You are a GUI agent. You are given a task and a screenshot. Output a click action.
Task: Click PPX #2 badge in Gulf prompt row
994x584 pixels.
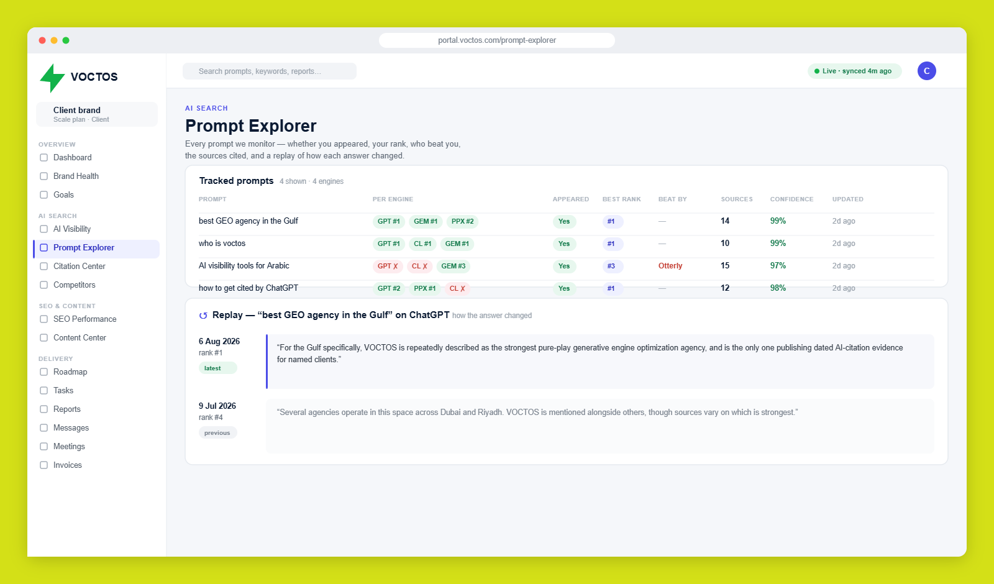462,222
